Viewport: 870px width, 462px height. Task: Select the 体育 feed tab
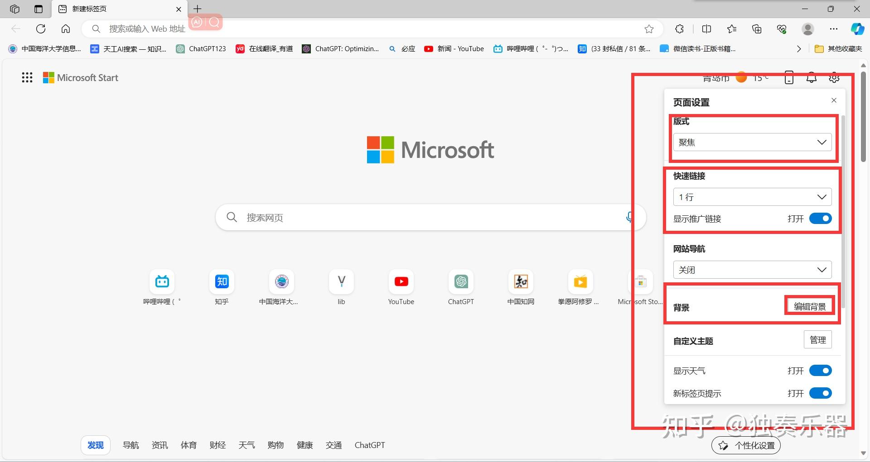(x=189, y=445)
